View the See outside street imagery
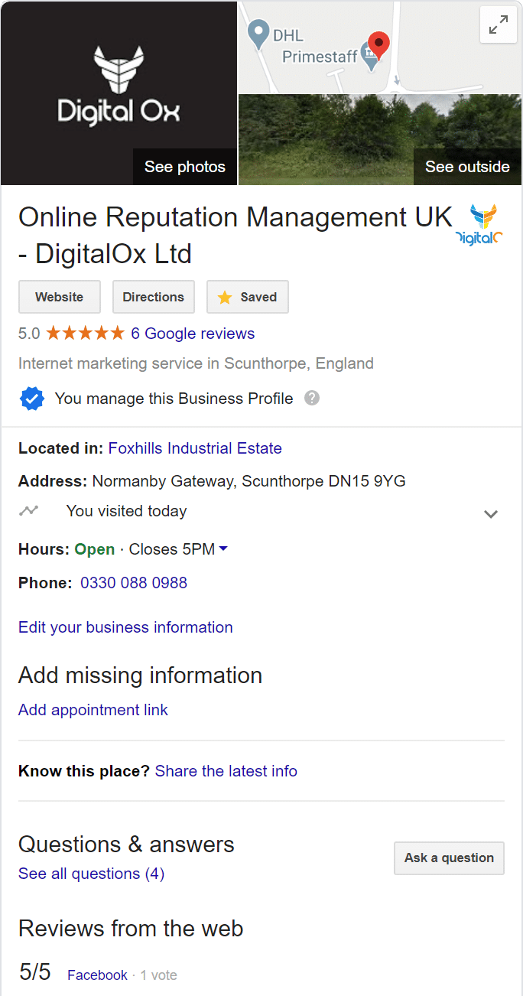This screenshot has width=523, height=996. [466, 167]
